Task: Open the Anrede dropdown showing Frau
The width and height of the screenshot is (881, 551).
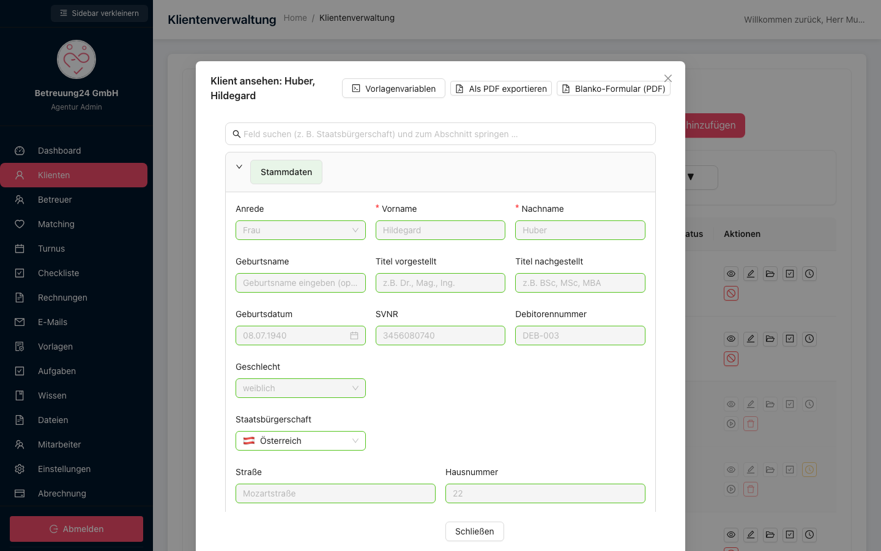Action: (300, 230)
